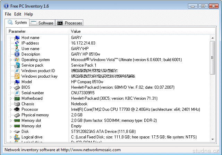Click the Microsoft Windows Vista Ultimate value
222x155 pixels.
tap(126, 60)
